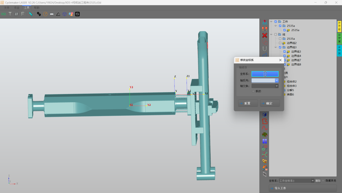342x193 pixels.
Task: Click the 导入工件 button
Action: [303, 188]
